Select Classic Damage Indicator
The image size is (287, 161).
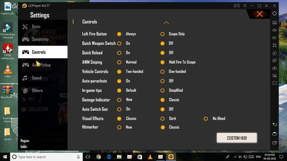click(x=162, y=100)
